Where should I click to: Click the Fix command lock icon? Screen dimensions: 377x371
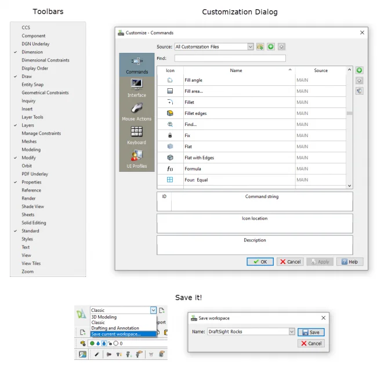coord(170,135)
